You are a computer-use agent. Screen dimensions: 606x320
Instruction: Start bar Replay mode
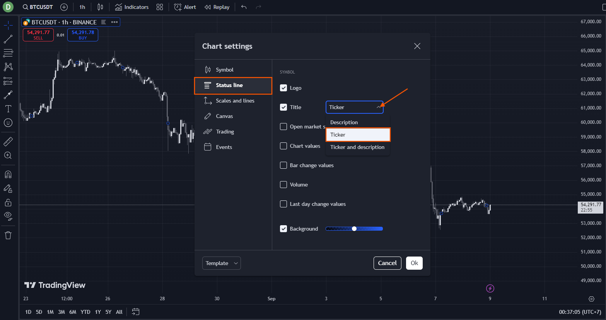(217, 7)
